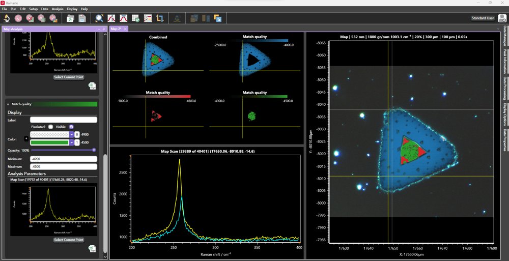Select the crop tool icon
Viewport: 509px width, 261px height.
[x=160, y=18]
